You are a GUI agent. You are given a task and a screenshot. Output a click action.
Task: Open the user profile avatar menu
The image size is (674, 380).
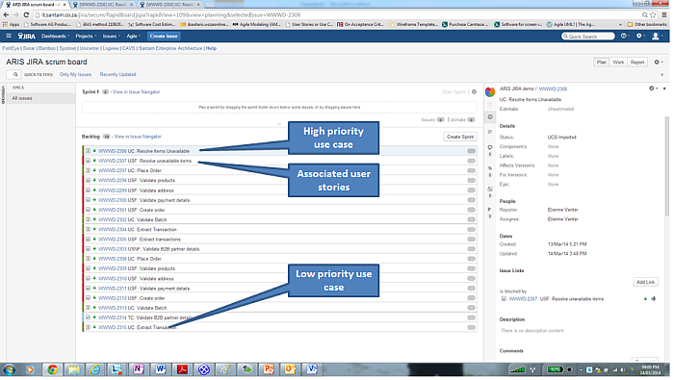[656, 36]
